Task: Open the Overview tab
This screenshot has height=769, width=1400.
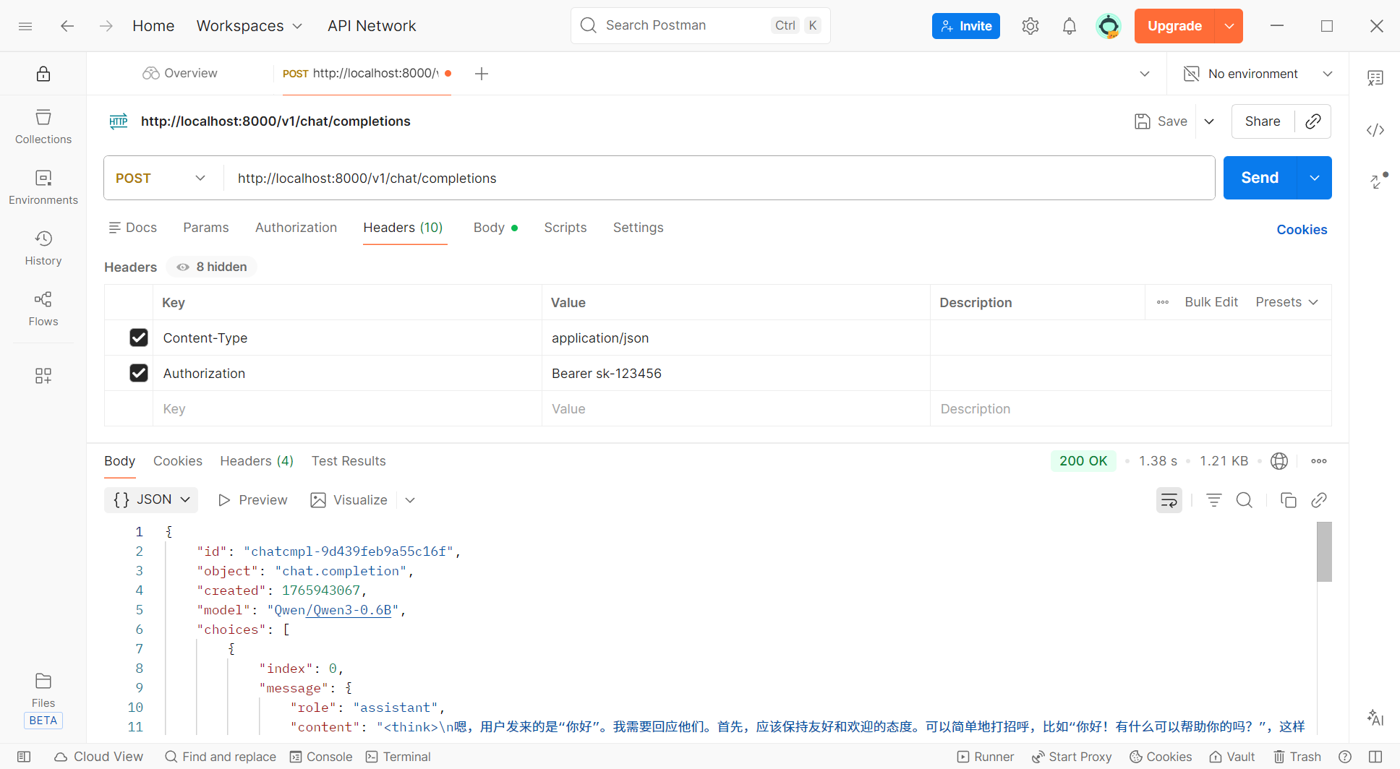Action: coord(180,73)
